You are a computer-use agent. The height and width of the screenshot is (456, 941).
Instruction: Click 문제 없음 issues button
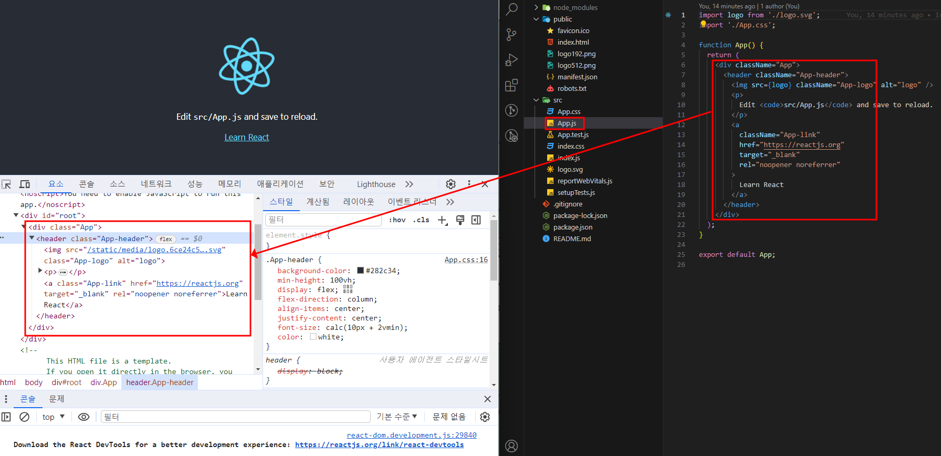pyautogui.click(x=449, y=417)
